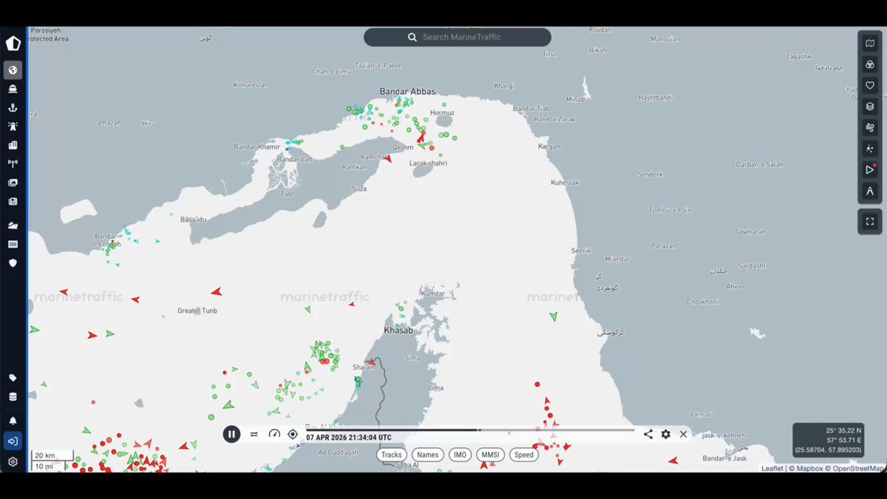The width and height of the screenshot is (887, 499).
Task: Pause the playback
Action: click(x=231, y=434)
